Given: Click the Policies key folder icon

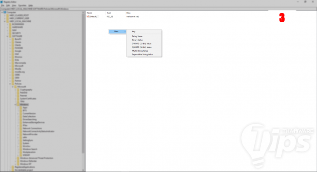Looking at the screenshot, I should 13,84.
